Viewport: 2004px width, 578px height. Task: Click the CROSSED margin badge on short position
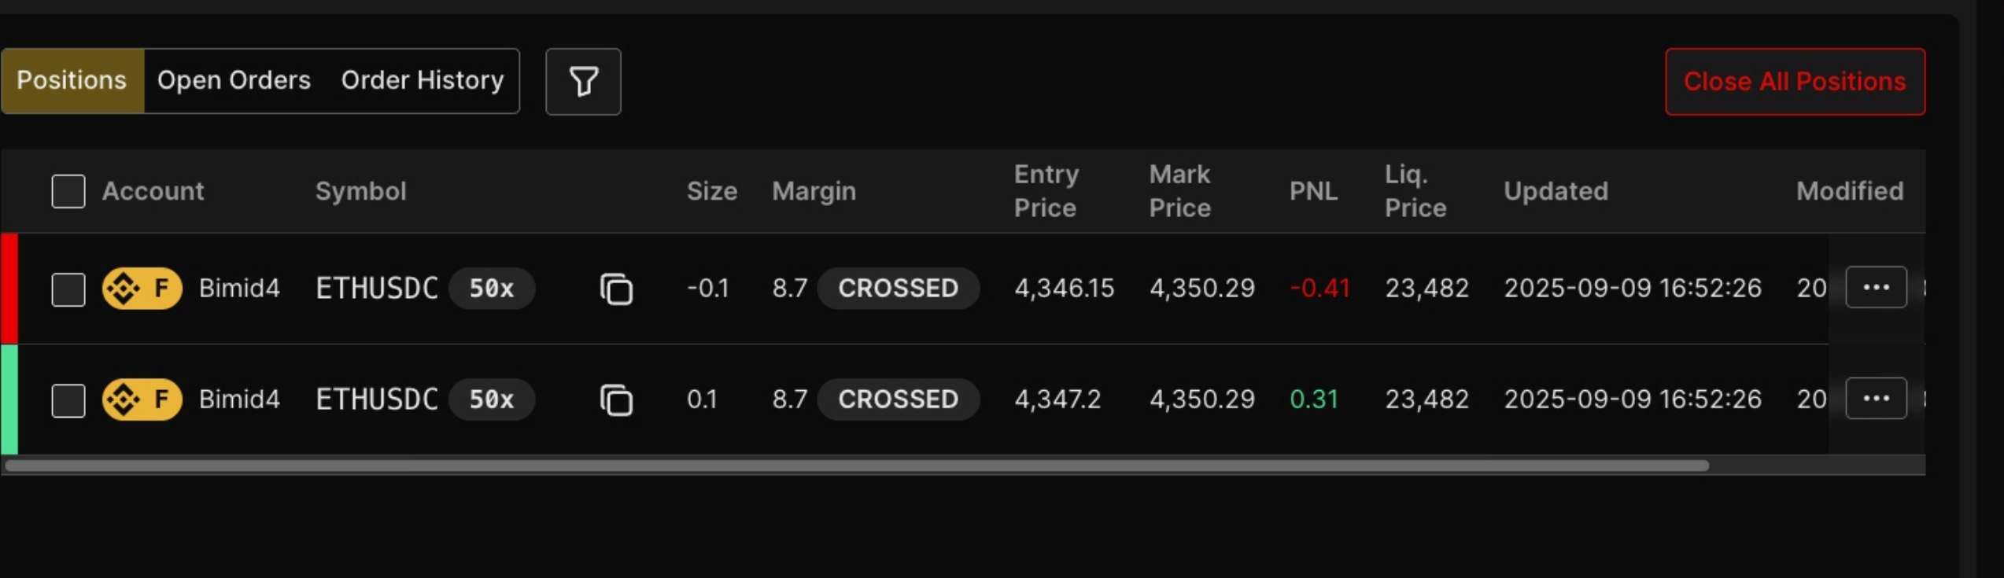[x=898, y=289]
